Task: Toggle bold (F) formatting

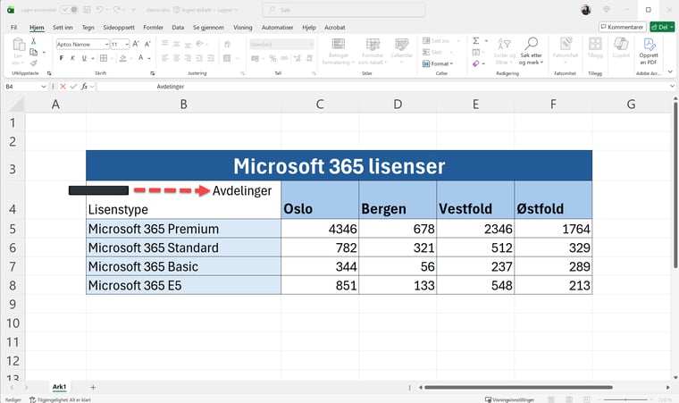Action: pos(61,58)
